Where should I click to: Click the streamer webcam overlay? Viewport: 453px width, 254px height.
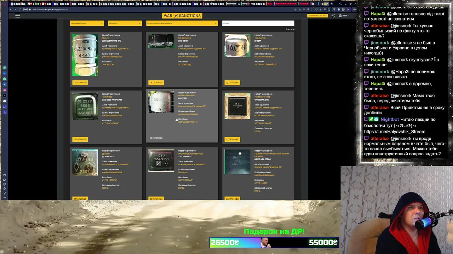click(x=397, y=210)
